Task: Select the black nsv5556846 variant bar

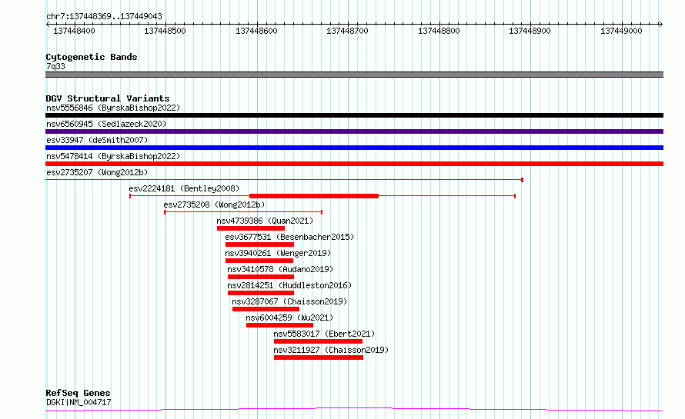Action: (354, 115)
